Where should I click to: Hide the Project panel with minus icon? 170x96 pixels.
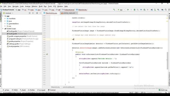click(x=40, y=13)
